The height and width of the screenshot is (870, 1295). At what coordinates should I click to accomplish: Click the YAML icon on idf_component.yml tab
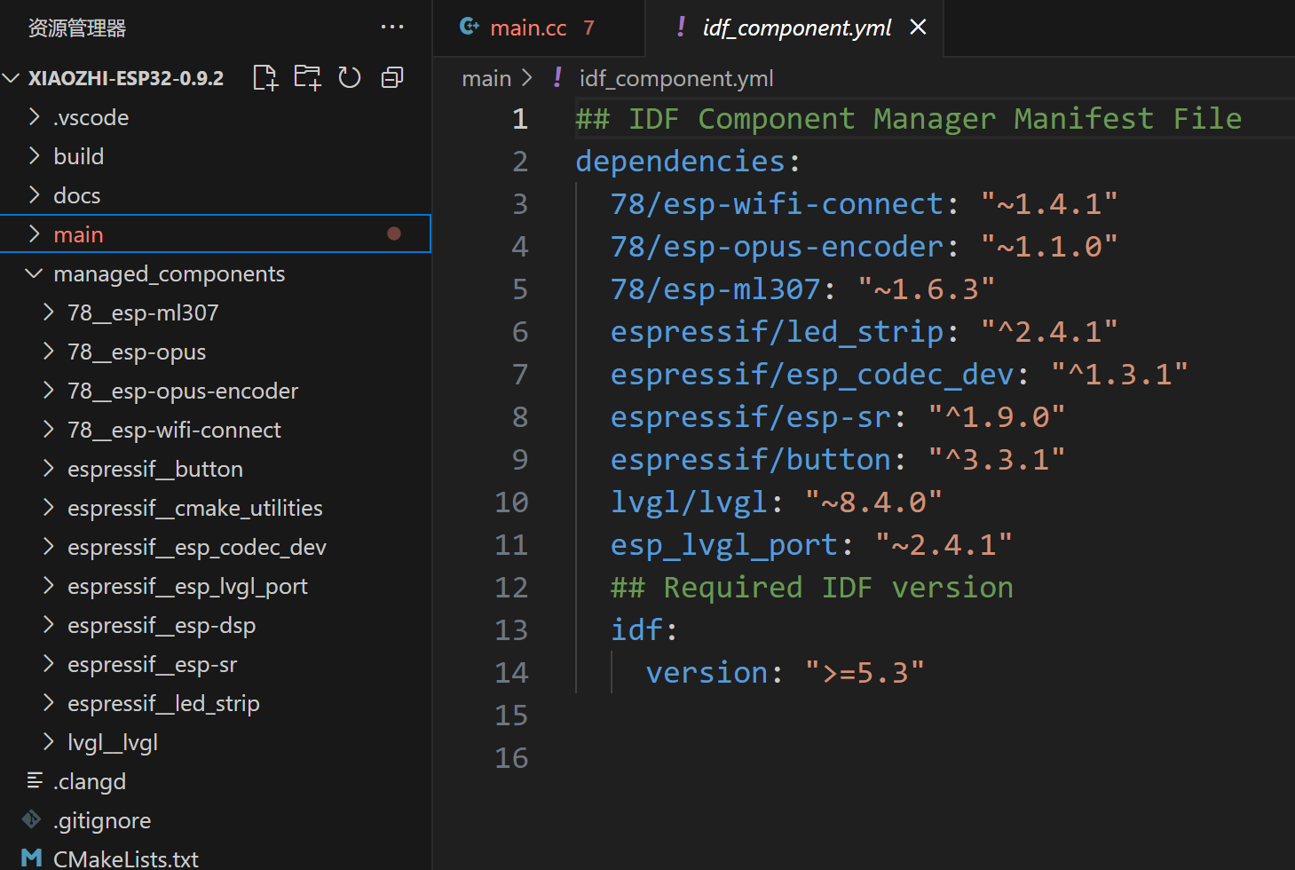[681, 27]
